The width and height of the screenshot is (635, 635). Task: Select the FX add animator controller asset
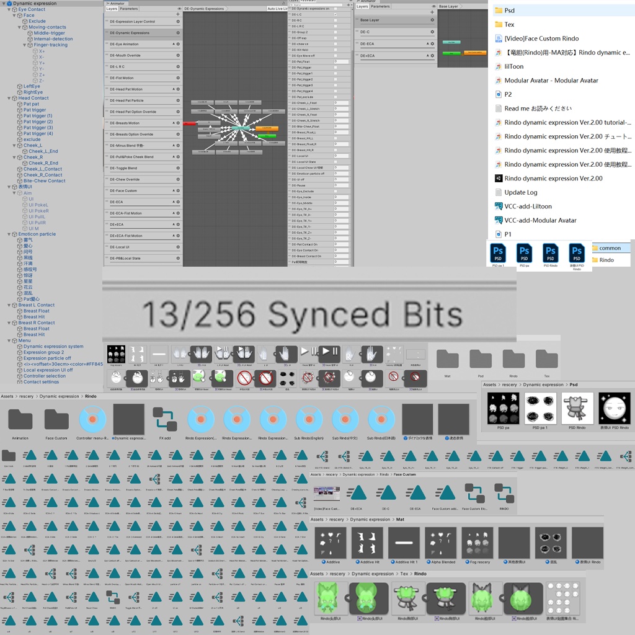coord(165,420)
